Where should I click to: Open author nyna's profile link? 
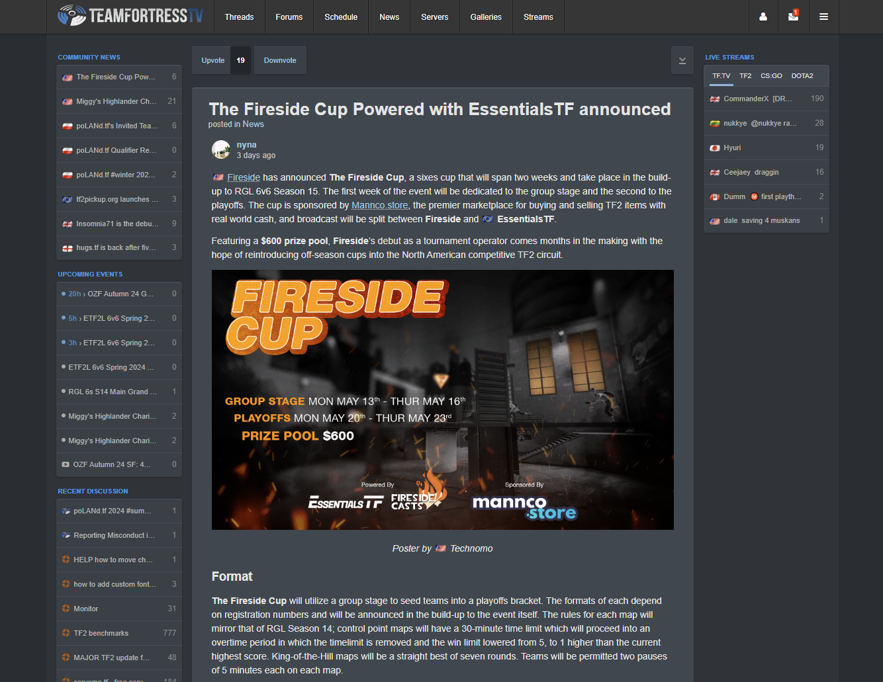[x=246, y=145]
